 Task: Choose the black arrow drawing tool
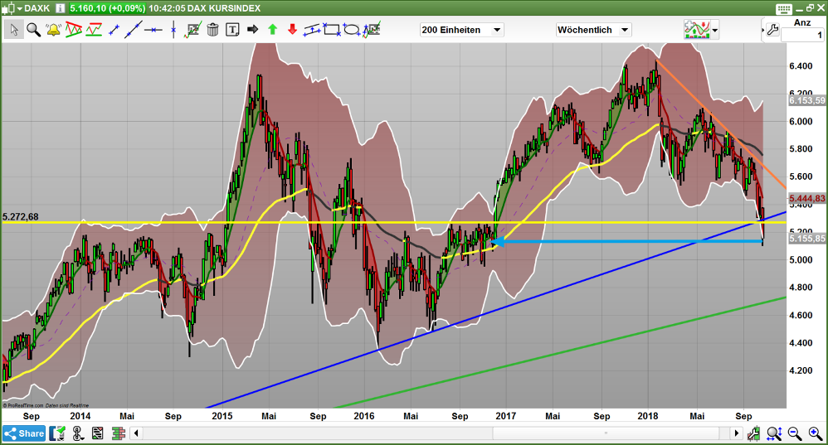coord(252,30)
